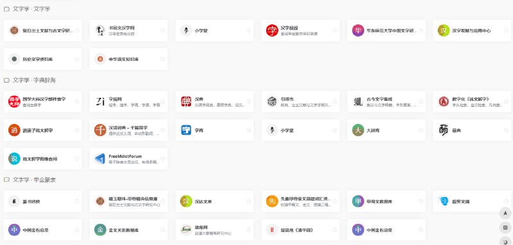This screenshot has height=245, width=513.
Task: Open the purple 华 icon for 华东师范大学中国文字研究
Action: pos(358,30)
